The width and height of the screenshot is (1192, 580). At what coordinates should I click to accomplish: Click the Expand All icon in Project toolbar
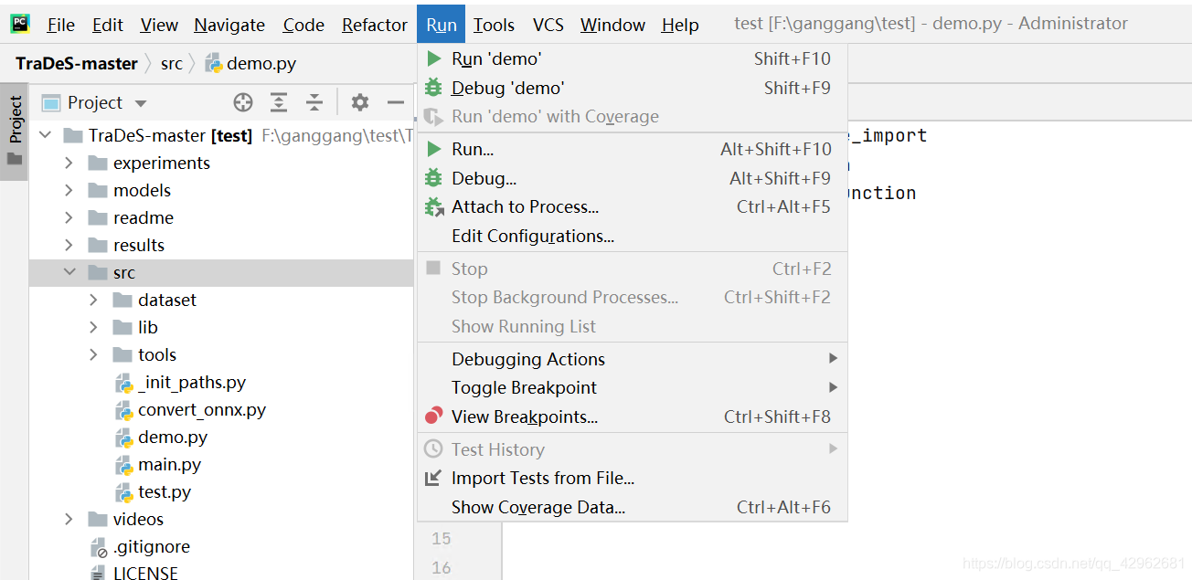point(279,102)
